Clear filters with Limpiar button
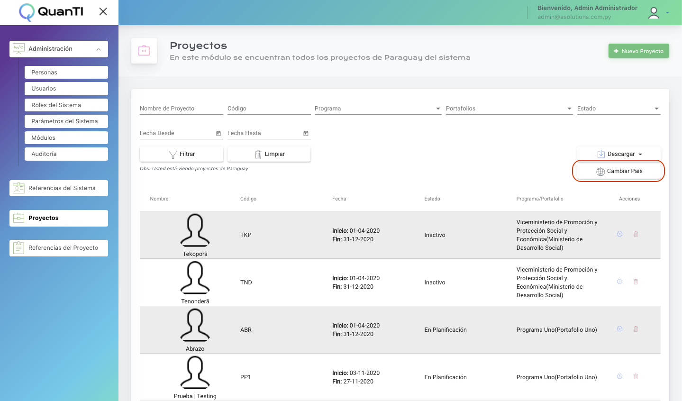 pos(269,154)
